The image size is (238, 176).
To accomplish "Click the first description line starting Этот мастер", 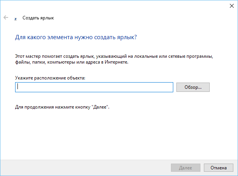I will 114,56.
